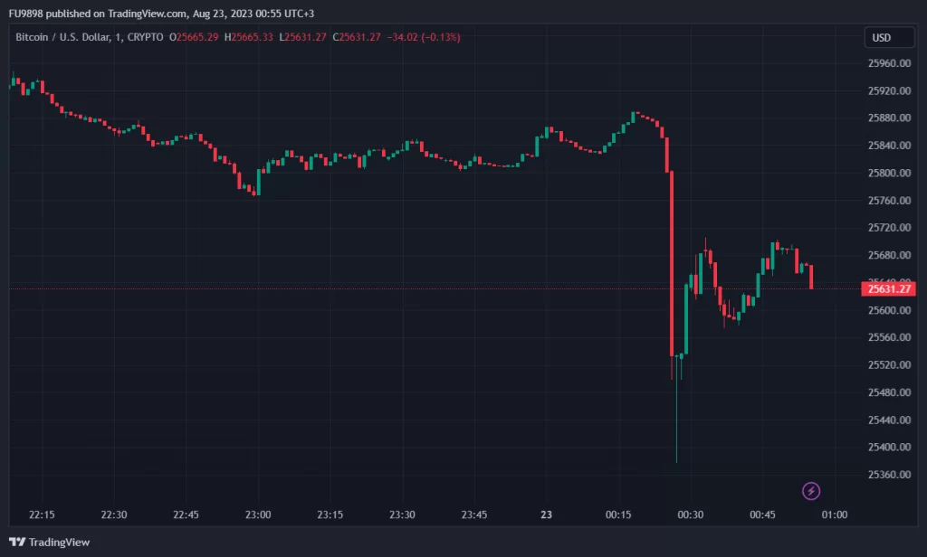927x557 pixels.
Task: Click the 01:00 time axis label
Action: (x=834, y=515)
